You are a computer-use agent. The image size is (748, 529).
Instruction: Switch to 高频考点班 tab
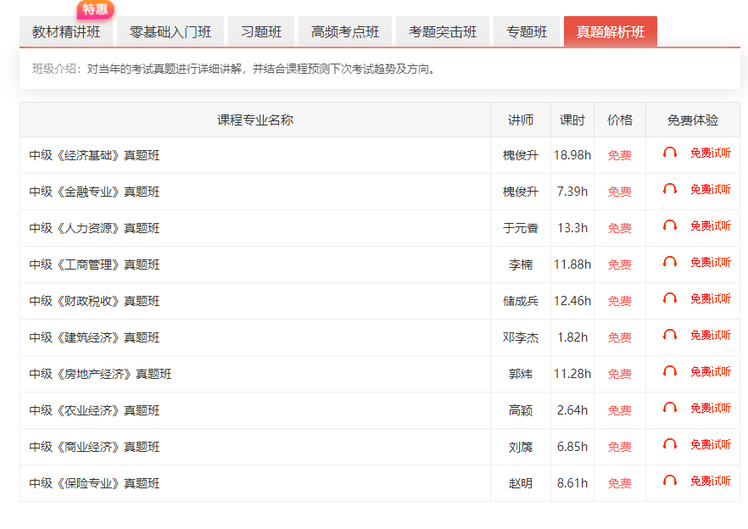pos(345,32)
